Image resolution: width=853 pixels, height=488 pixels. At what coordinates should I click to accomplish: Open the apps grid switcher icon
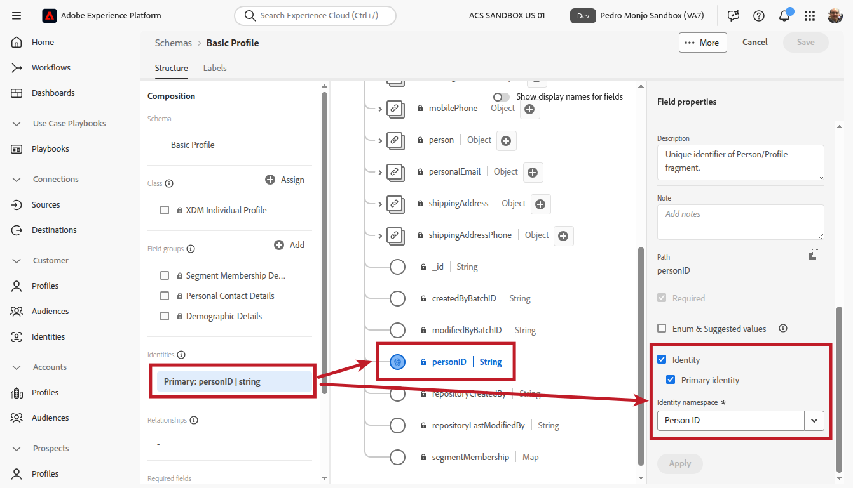[809, 16]
